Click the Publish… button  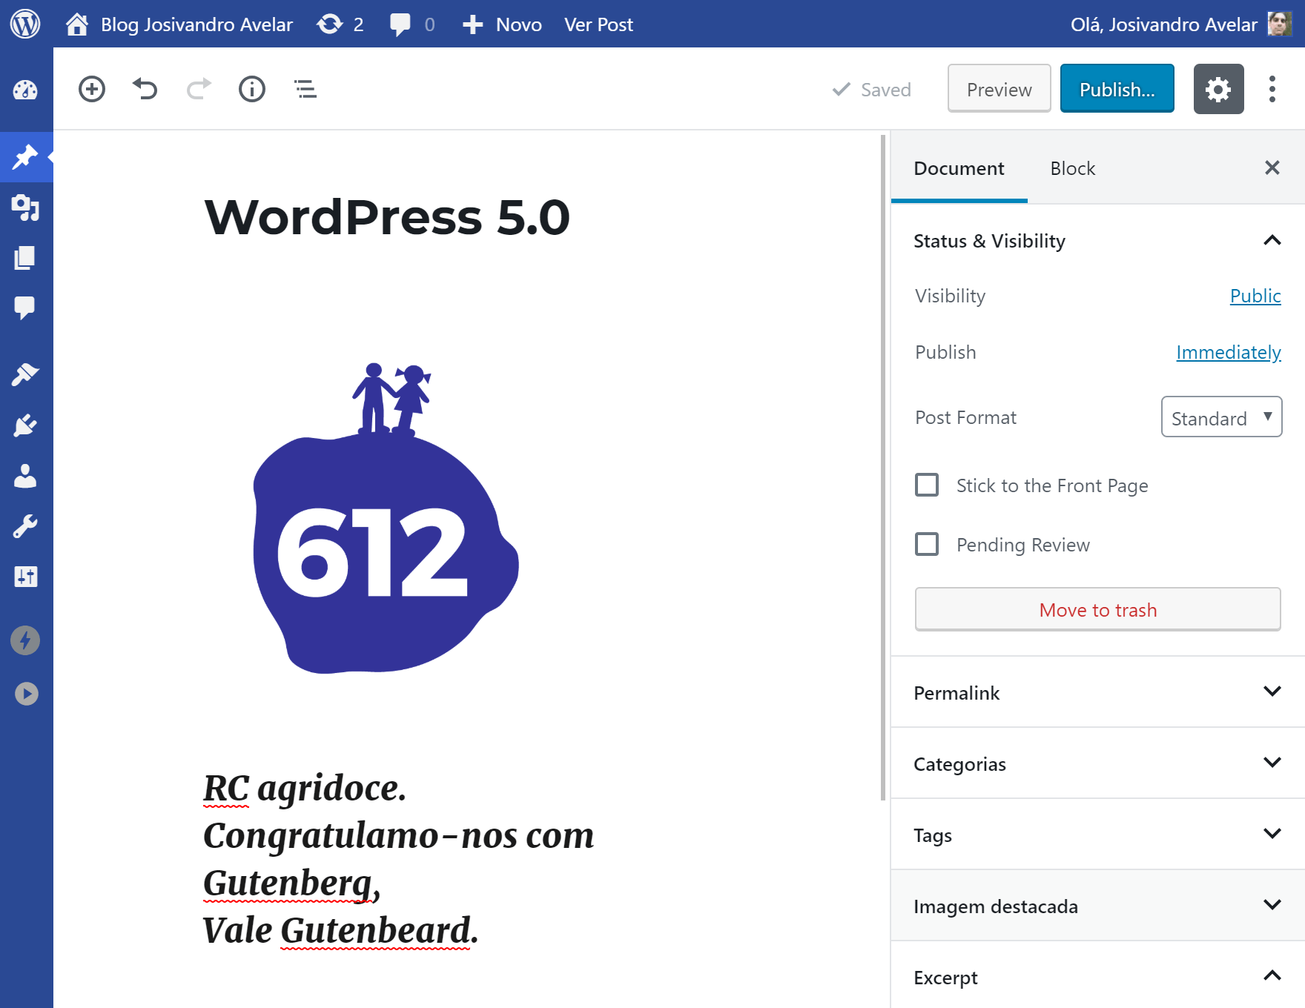[1117, 89]
